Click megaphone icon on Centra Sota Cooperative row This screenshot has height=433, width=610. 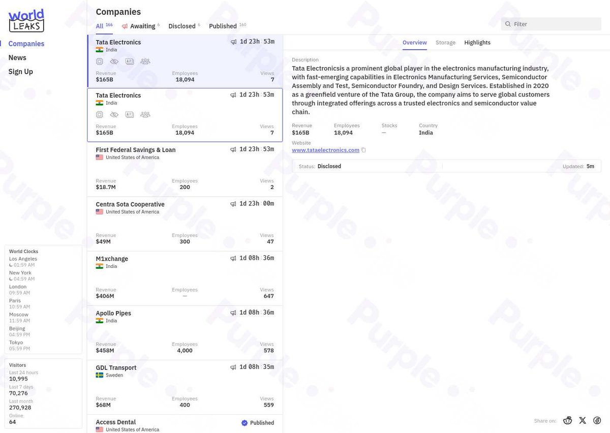(233, 204)
